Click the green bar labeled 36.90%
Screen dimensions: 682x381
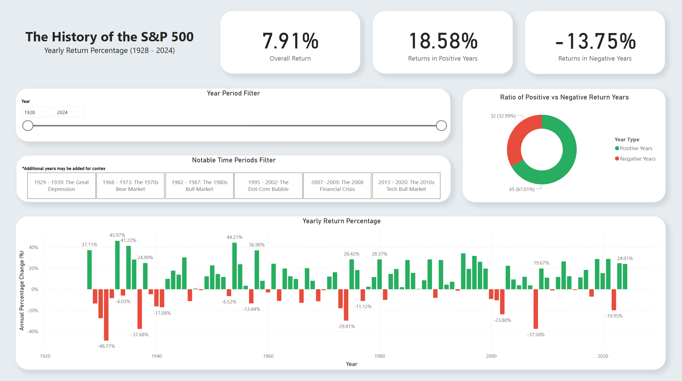click(257, 270)
